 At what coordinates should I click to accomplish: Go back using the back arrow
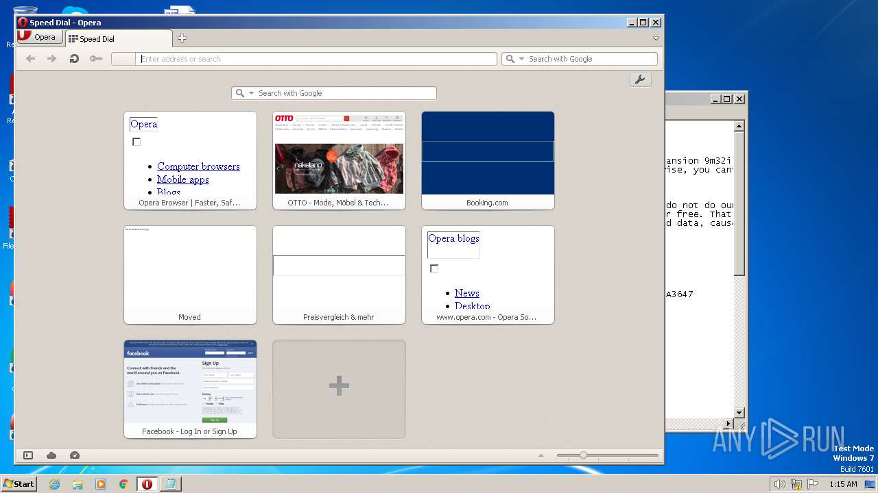point(30,59)
